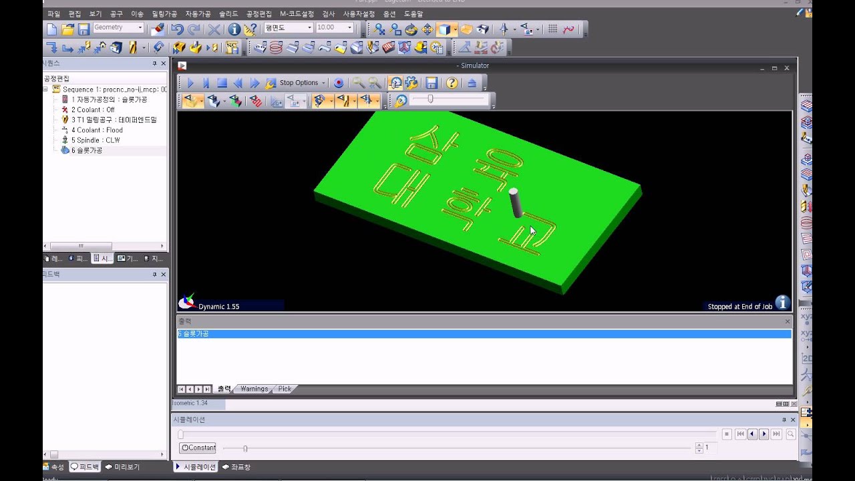Click the skip-to-end button in 시뮬레이션 panel
This screenshot has width=855, height=481.
[776, 434]
